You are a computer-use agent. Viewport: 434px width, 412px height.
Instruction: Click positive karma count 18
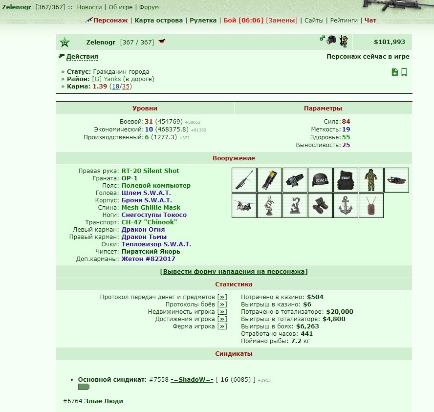(116, 87)
